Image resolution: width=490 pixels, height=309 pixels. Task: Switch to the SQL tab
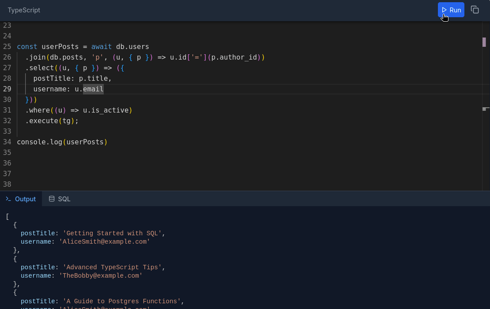point(60,199)
